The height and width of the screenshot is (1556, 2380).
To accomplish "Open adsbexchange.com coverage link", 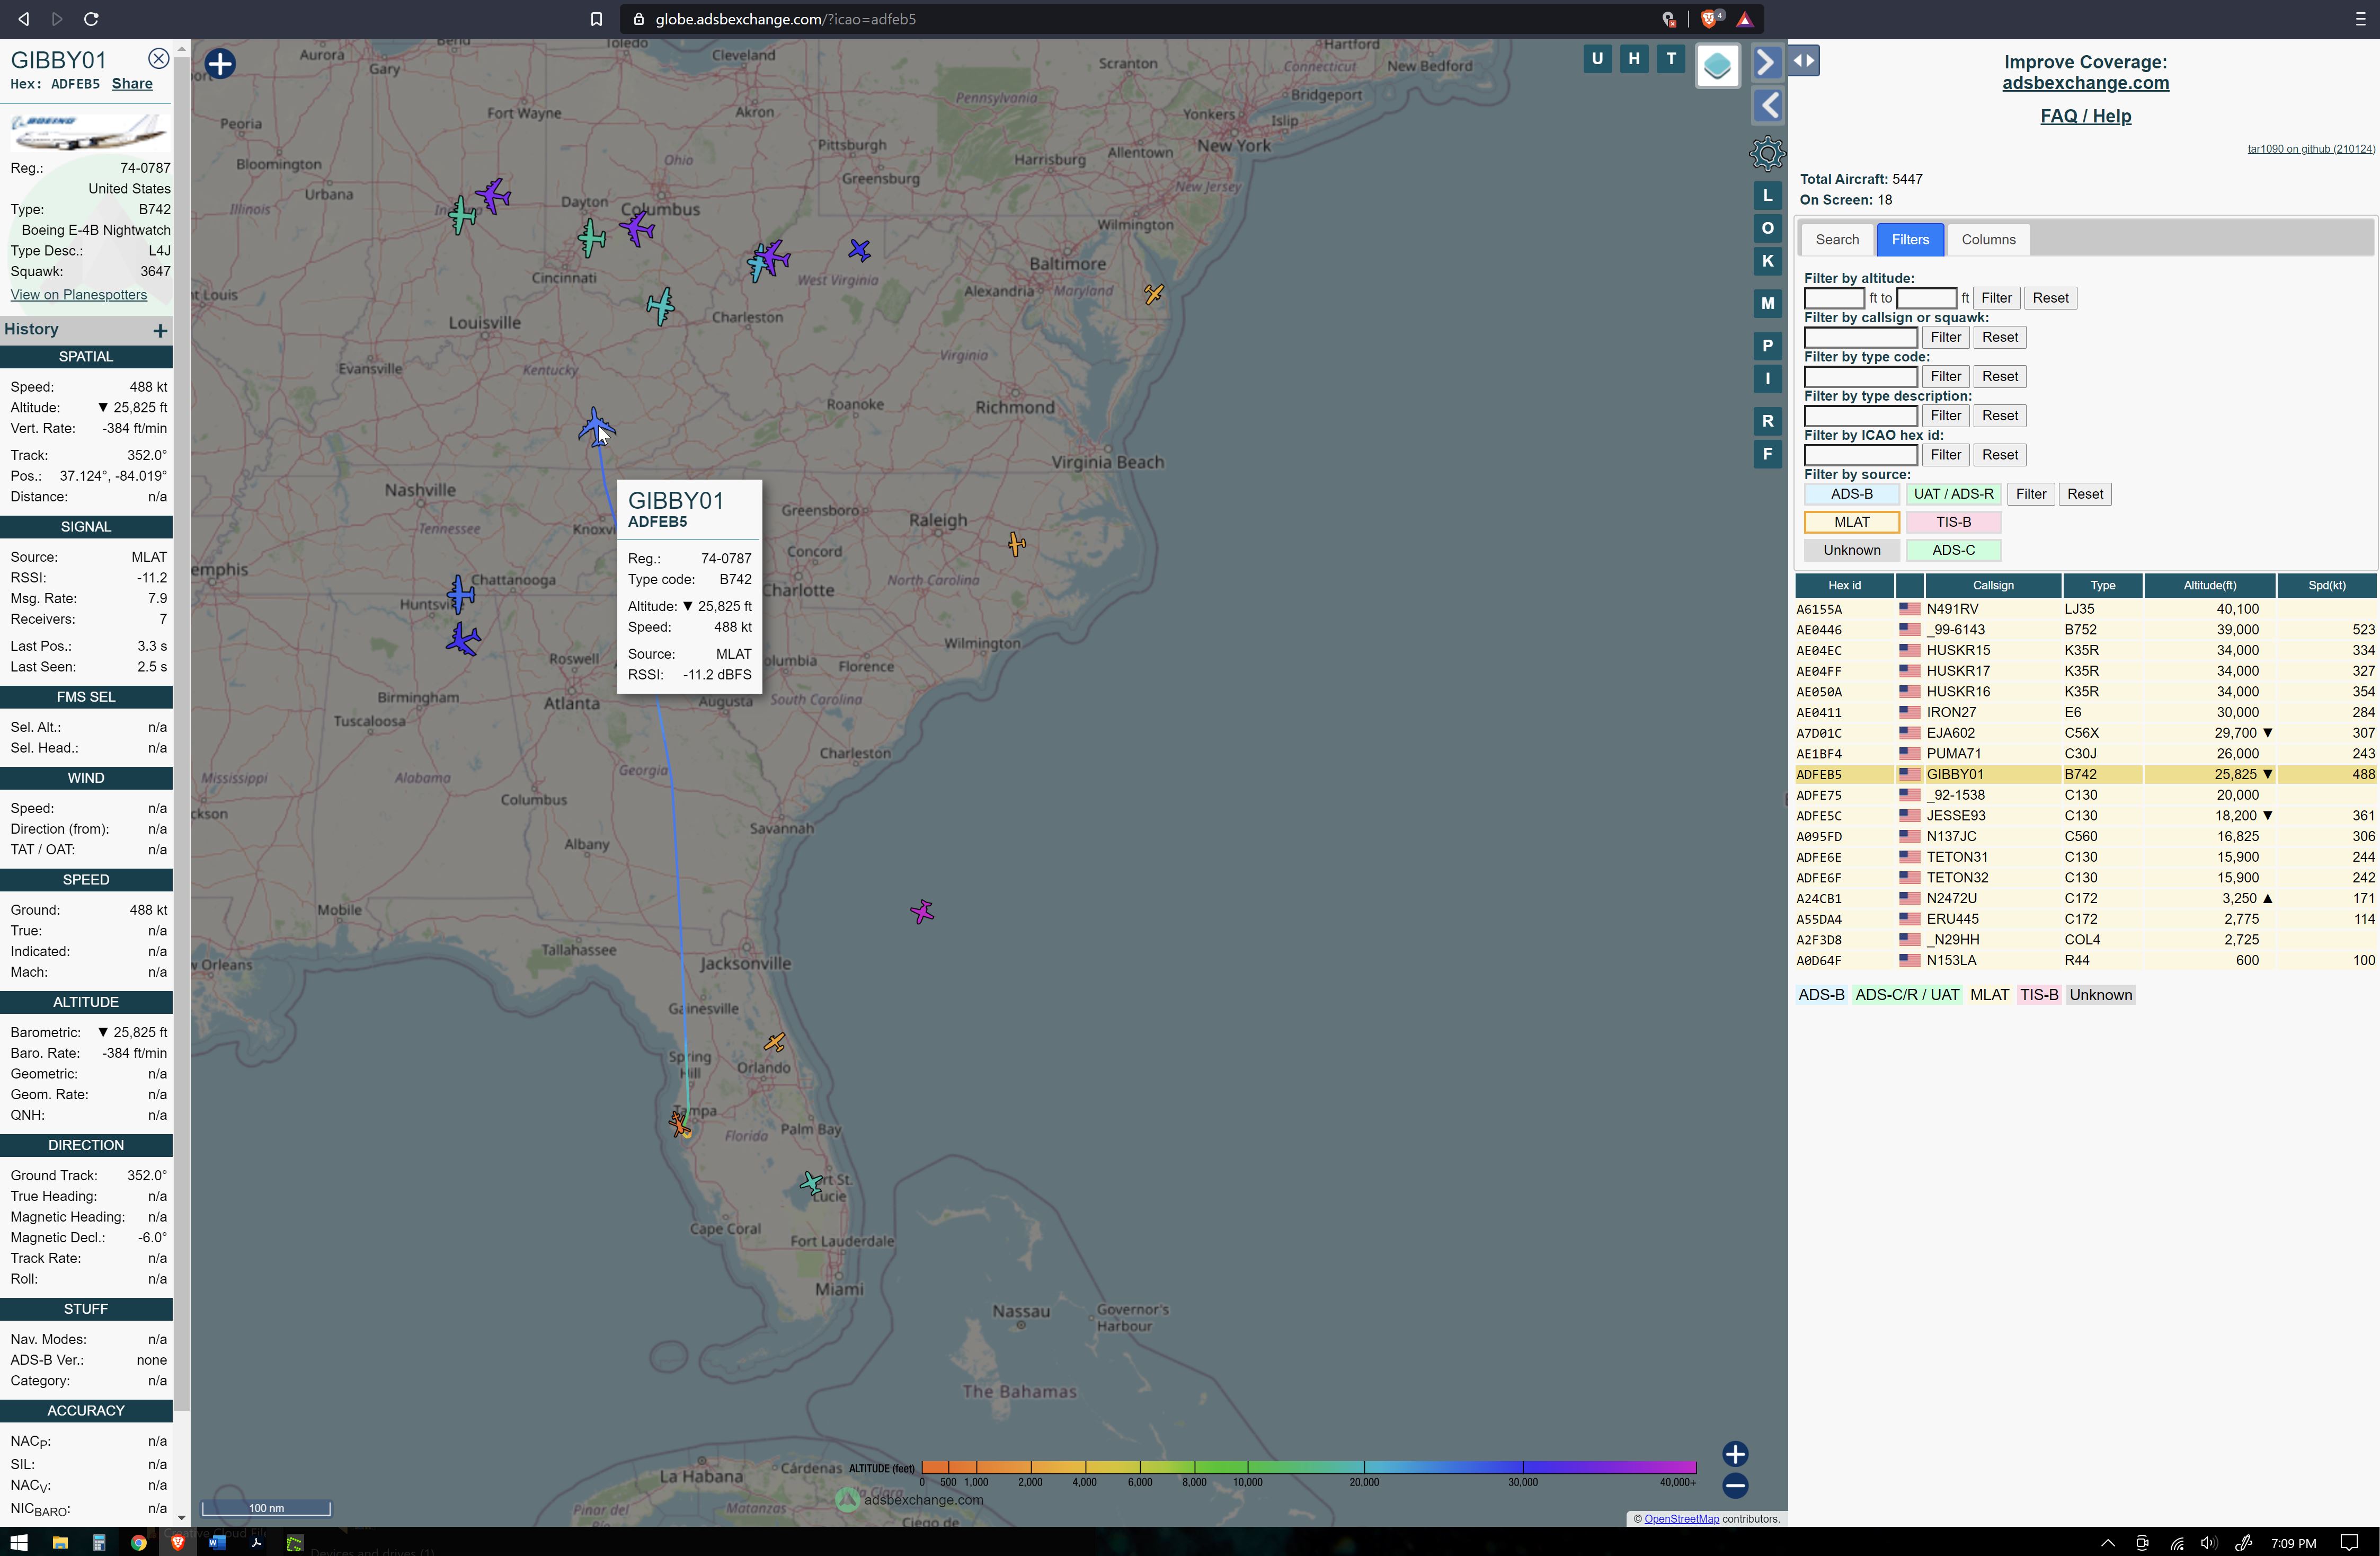I will point(2085,83).
